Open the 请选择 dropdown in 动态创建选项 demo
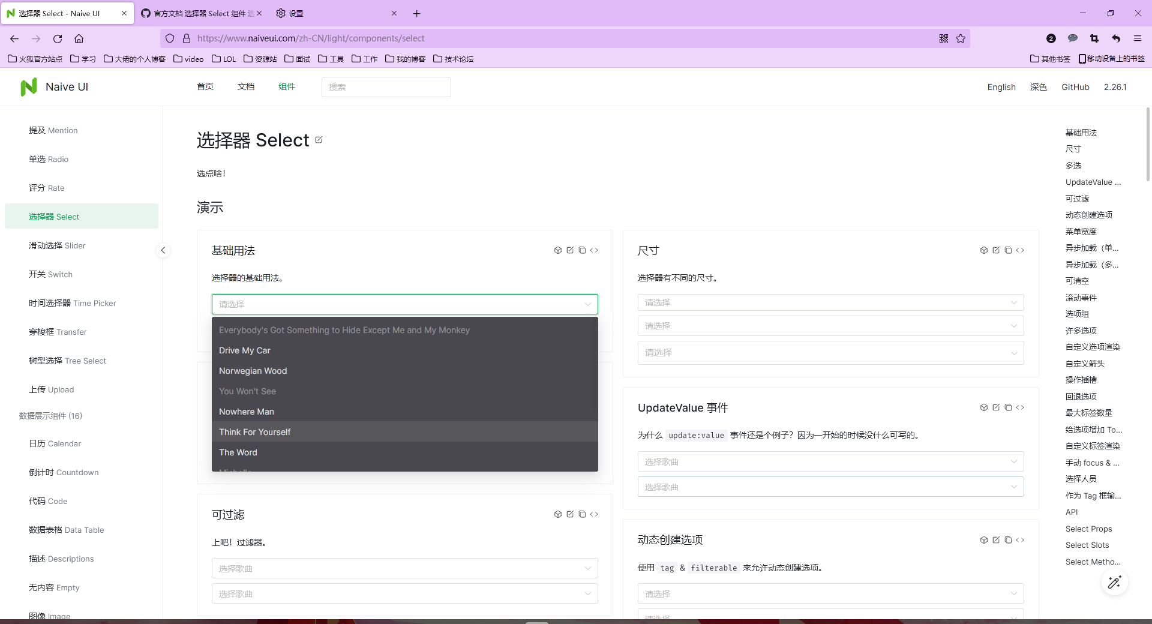Screen dimensions: 1152x624 point(830,593)
